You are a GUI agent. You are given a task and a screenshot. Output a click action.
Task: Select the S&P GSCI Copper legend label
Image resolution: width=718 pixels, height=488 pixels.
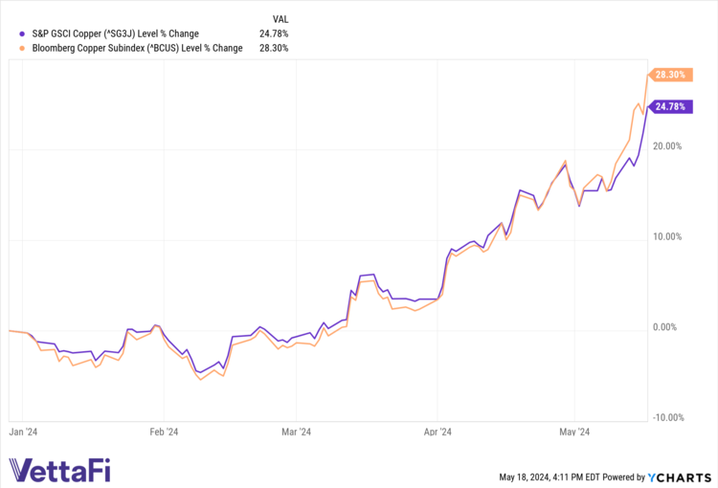pyautogui.click(x=114, y=33)
